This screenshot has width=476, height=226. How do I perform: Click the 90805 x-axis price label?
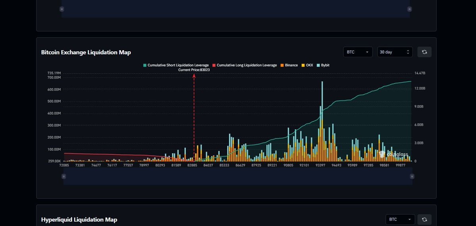[x=288, y=165]
